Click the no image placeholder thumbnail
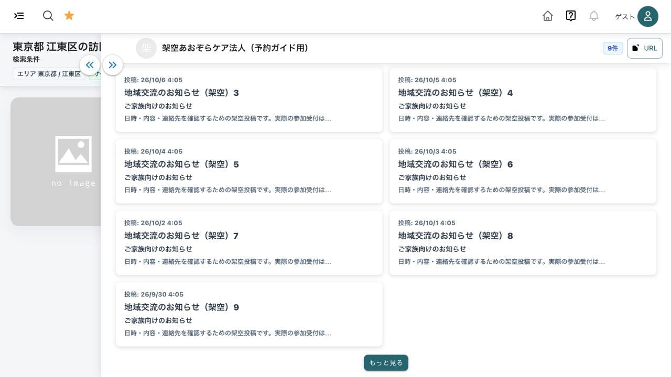Image resolution: width=671 pixels, height=377 pixels. pos(56,162)
